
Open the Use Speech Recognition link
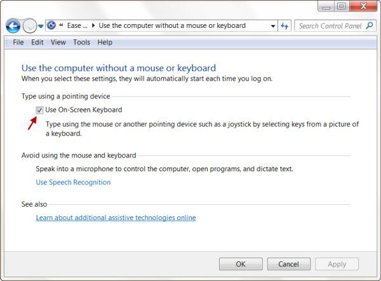coord(73,182)
